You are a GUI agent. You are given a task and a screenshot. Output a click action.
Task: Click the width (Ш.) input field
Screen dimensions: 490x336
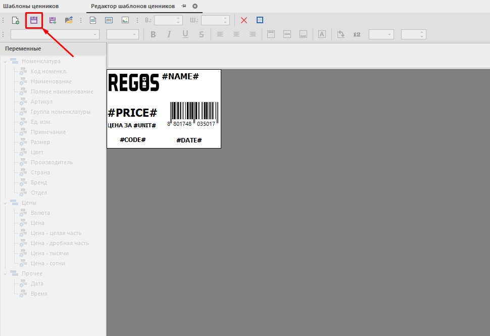click(x=212, y=20)
